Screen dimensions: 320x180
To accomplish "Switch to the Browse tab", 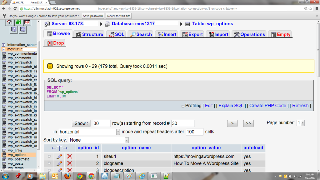I will coord(58,34).
